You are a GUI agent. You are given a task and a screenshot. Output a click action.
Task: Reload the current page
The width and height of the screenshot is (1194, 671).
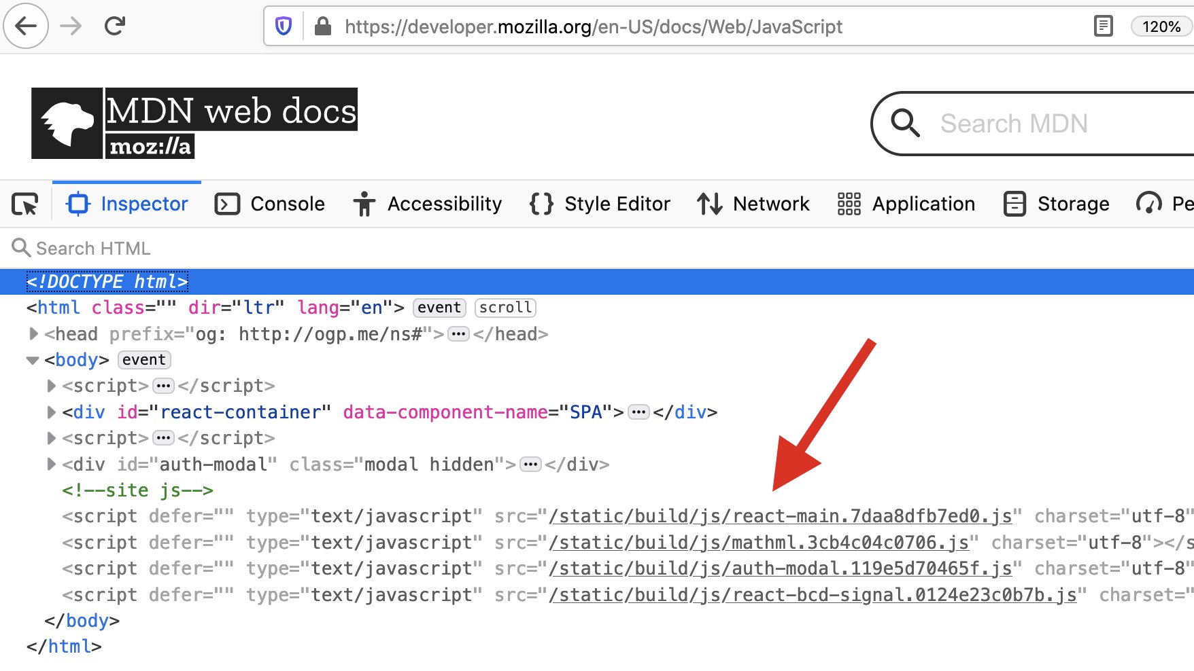[116, 26]
